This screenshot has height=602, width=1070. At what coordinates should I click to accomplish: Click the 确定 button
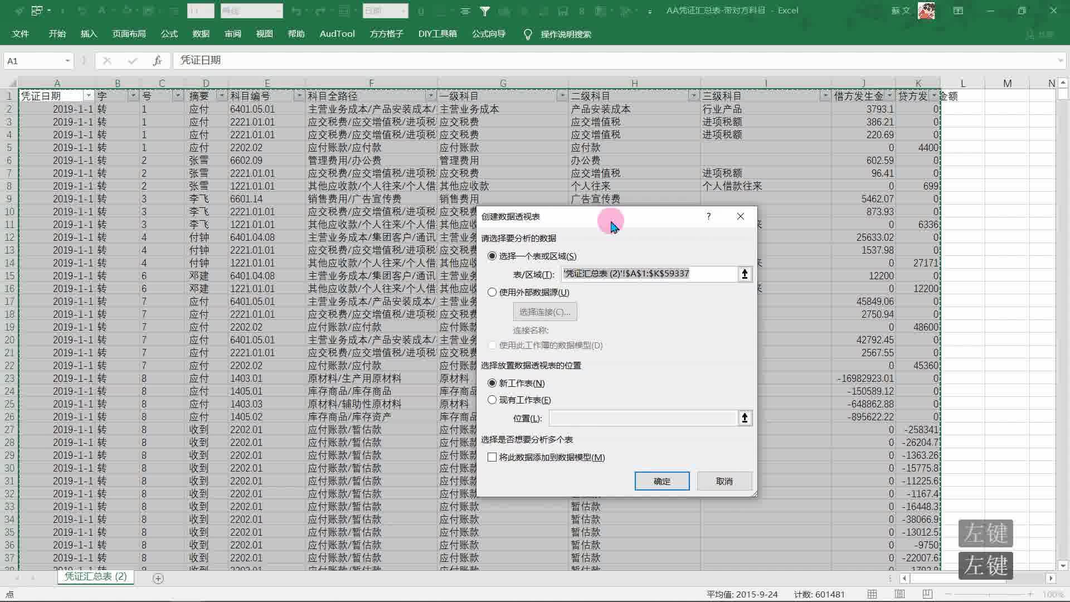(x=662, y=481)
